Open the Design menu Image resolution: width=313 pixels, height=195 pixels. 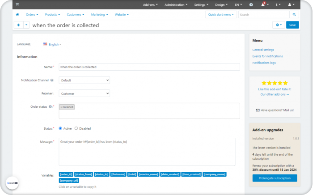pos(221,4)
